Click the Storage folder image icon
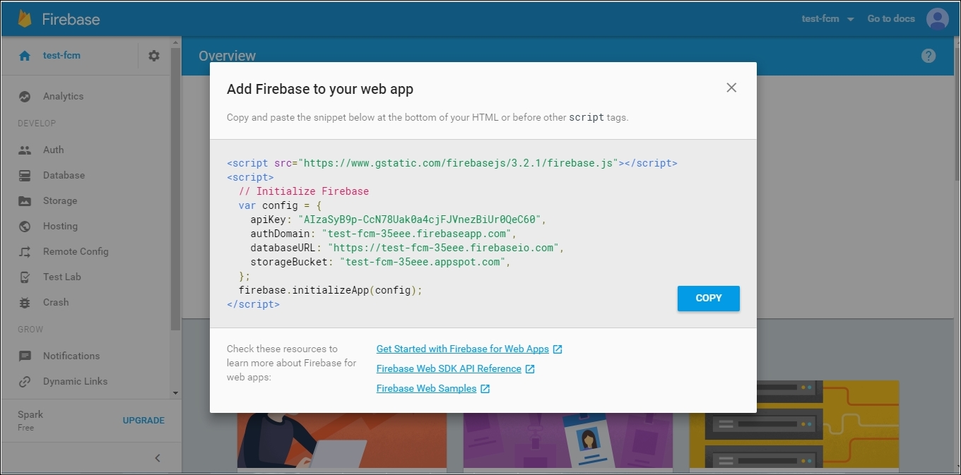 [x=25, y=201]
